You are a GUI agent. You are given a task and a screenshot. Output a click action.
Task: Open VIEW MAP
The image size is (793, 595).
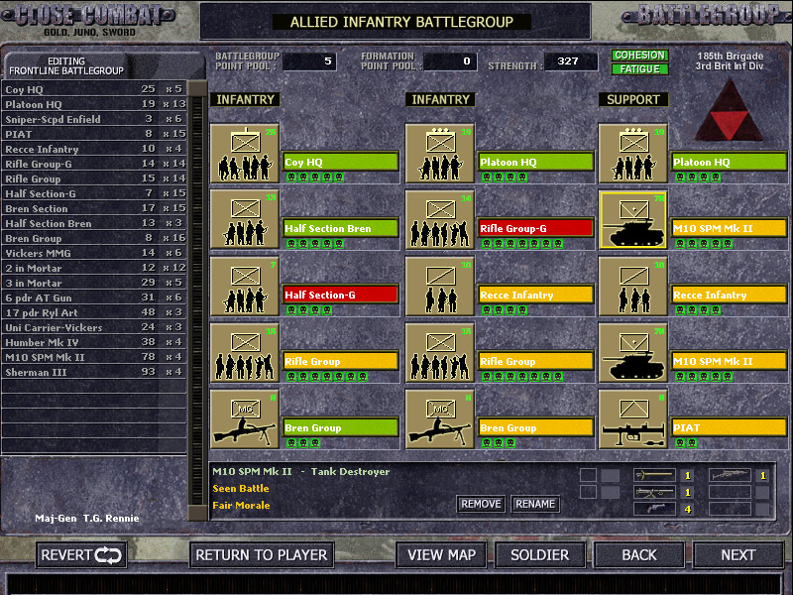(441, 555)
